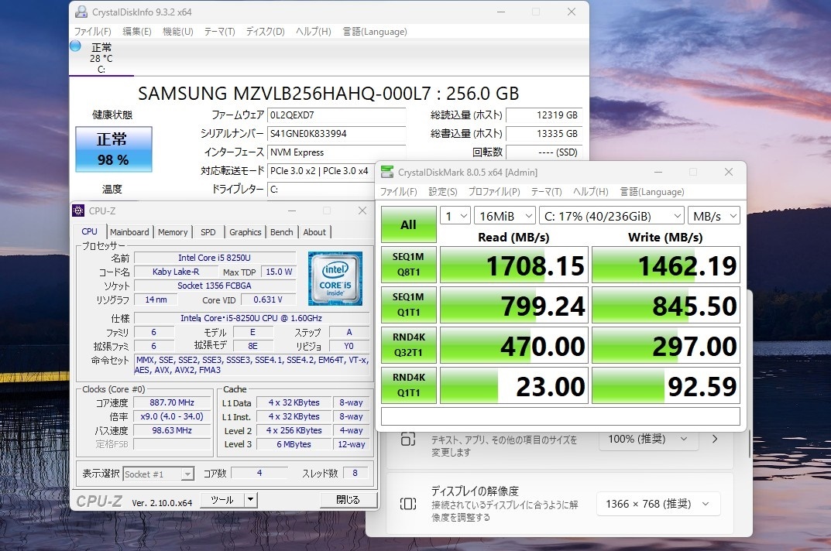Click the settings window scrollbar
831x551 pixels.
coord(750,444)
